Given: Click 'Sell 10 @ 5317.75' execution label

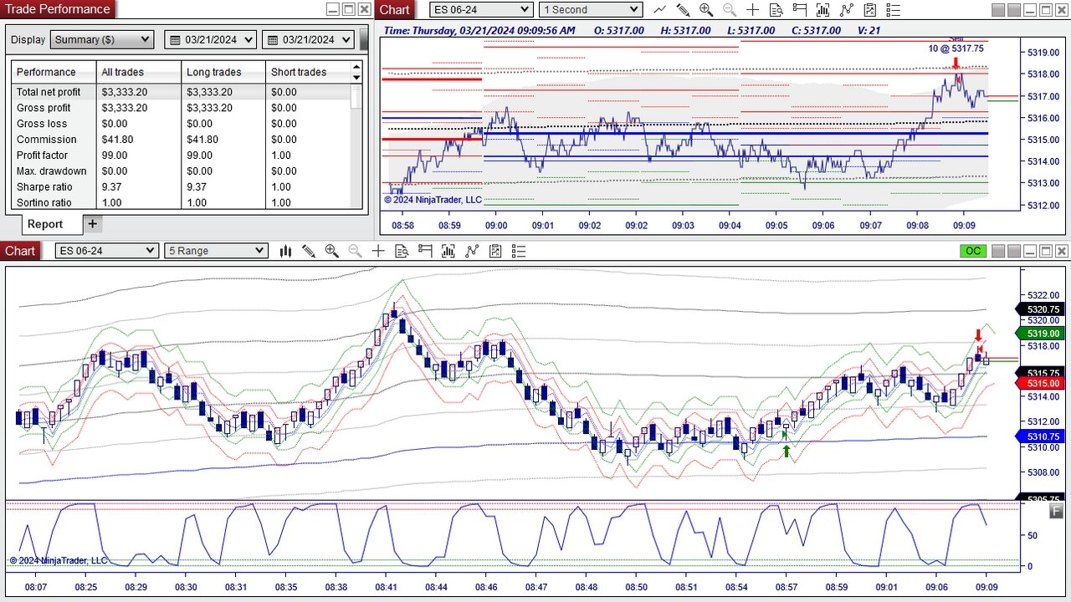Looking at the screenshot, I should coord(956,46).
